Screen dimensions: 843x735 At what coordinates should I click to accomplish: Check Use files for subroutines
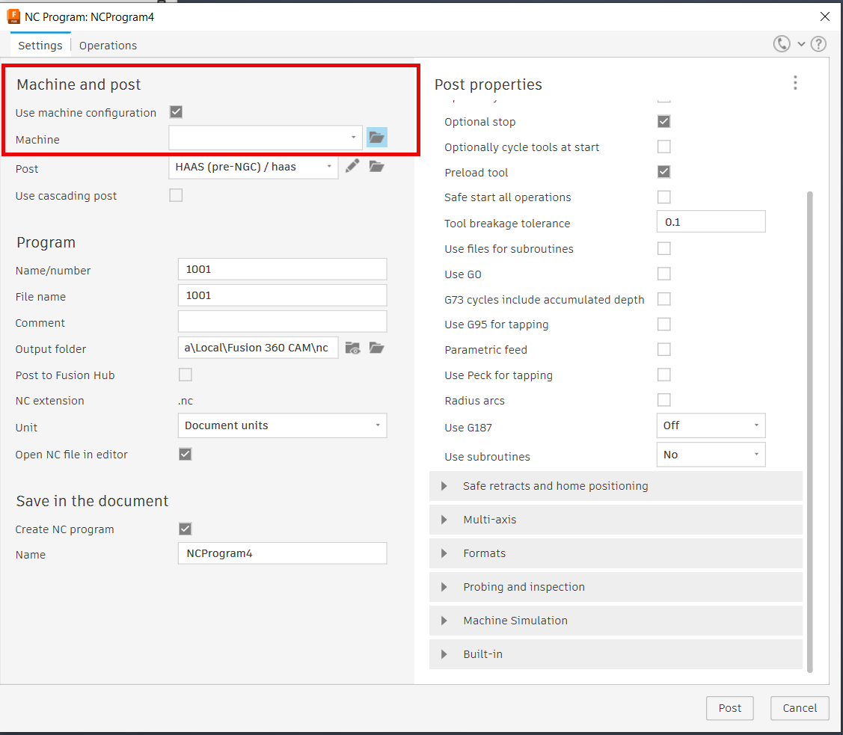point(664,248)
